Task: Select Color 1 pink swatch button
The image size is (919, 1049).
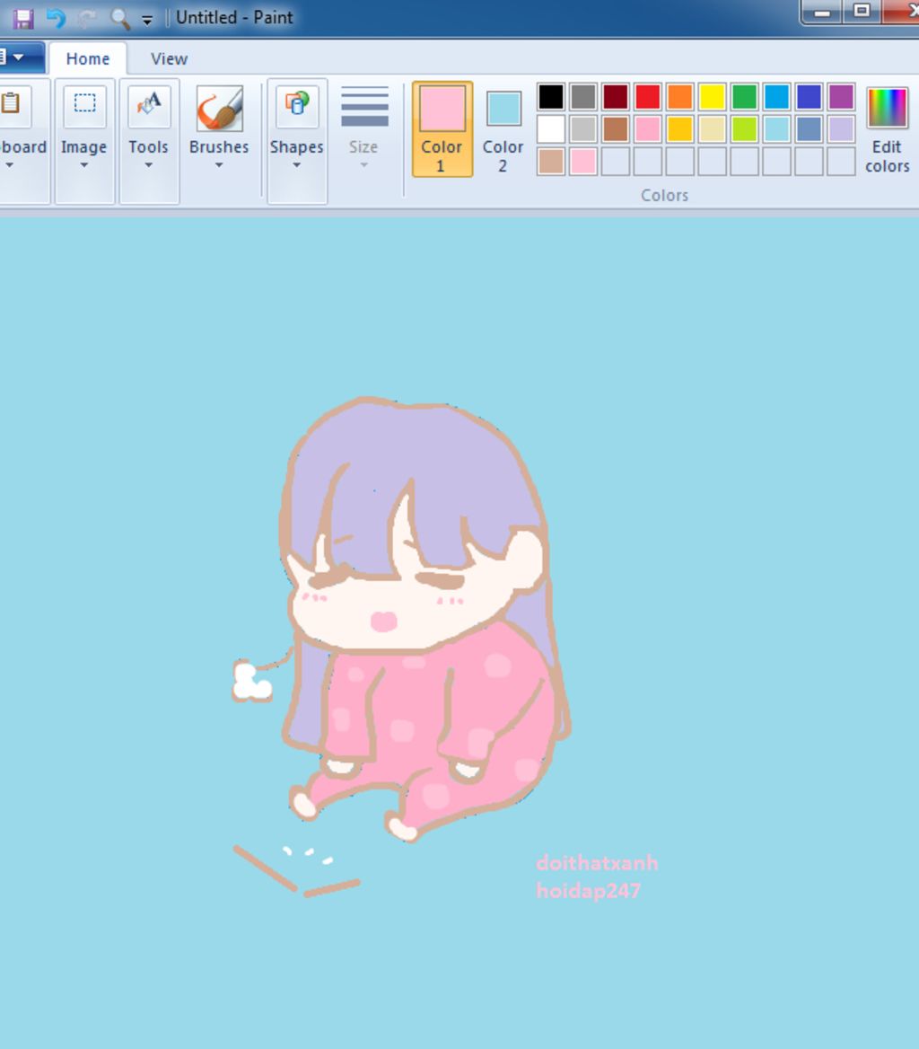Action: pyautogui.click(x=442, y=129)
